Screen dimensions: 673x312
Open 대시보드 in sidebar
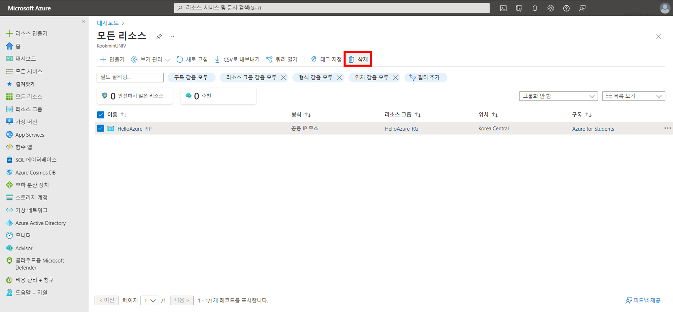(x=21, y=59)
